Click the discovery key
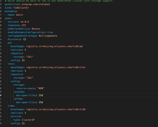 pos(14,39)
